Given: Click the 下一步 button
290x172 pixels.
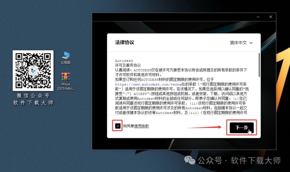Looking at the screenshot, I should 241,128.
